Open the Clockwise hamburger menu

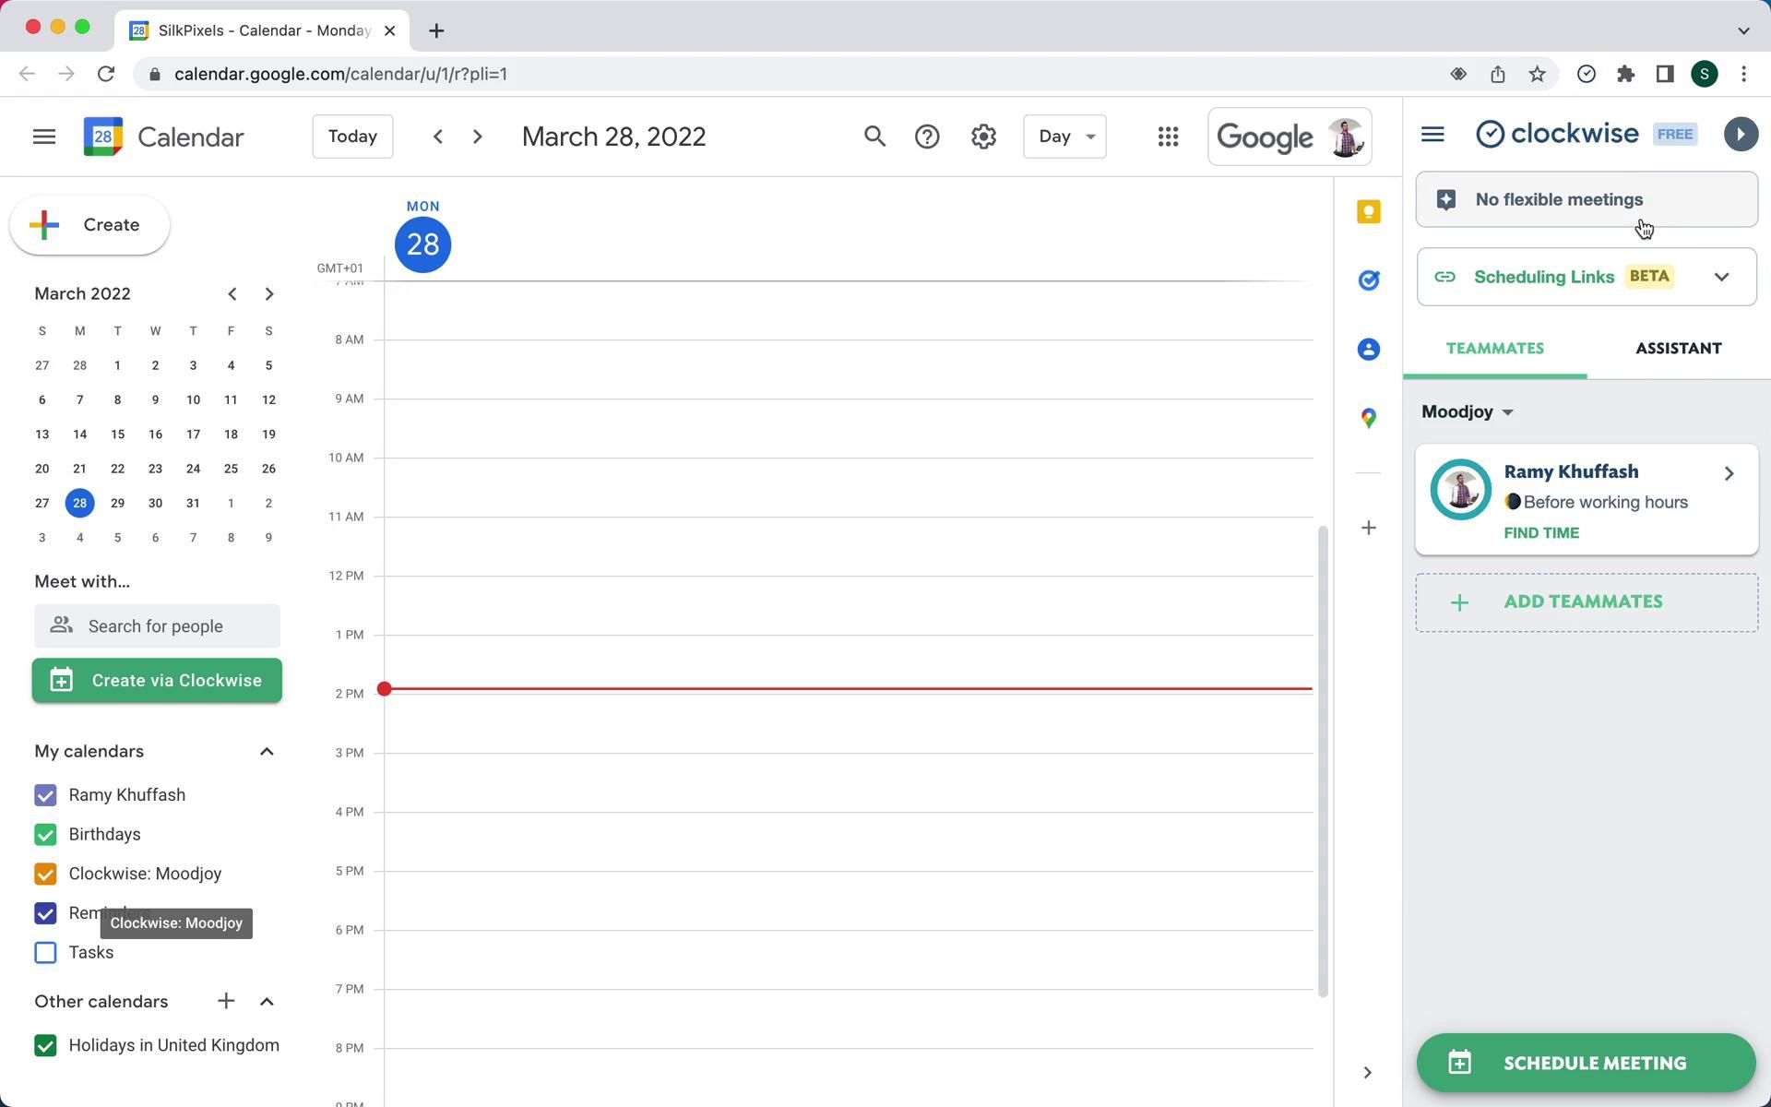[1432, 135]
